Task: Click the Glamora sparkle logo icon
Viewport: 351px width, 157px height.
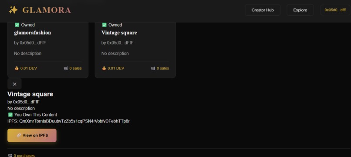Action: point(13,10)
